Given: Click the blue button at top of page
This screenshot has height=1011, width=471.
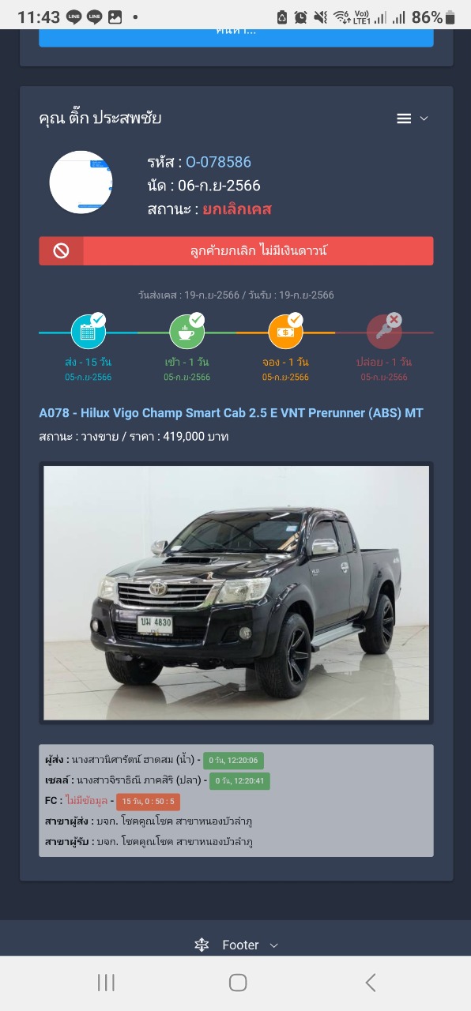Looking at the screenshot, I should click(236, 37).
